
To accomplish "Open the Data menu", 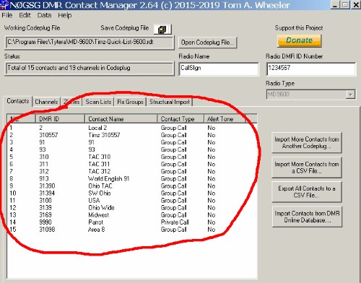I will [x=44, y=15].
